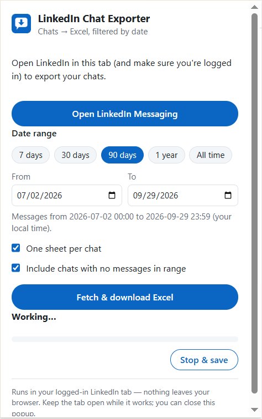Click the 'Messages from 2026-07-02 00:00' note
This screenshot has height=419, width=262.
pos(122,222)
